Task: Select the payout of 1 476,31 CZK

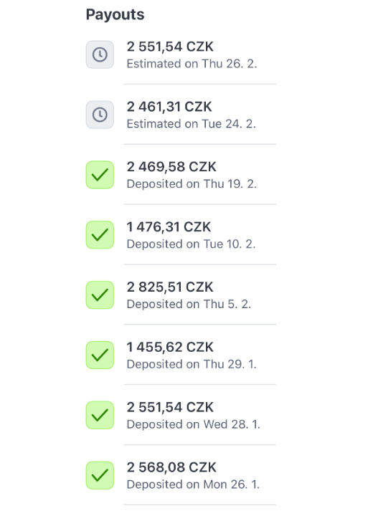Action: [x=181, y=235]
